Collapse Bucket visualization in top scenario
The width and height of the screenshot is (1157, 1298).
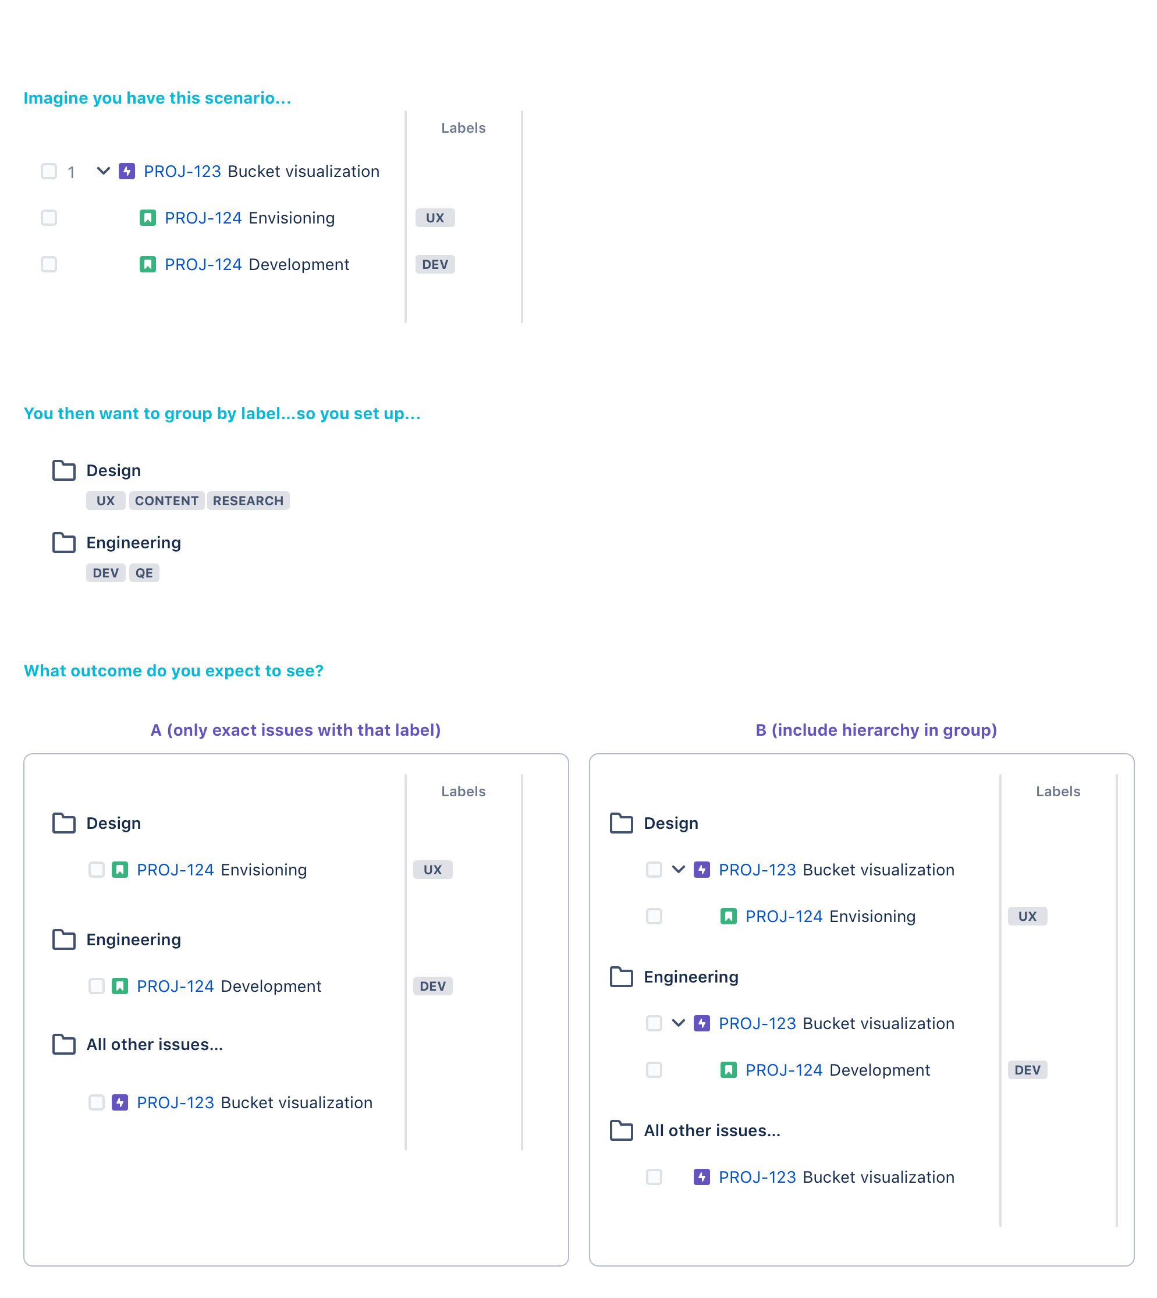point(104,171)
